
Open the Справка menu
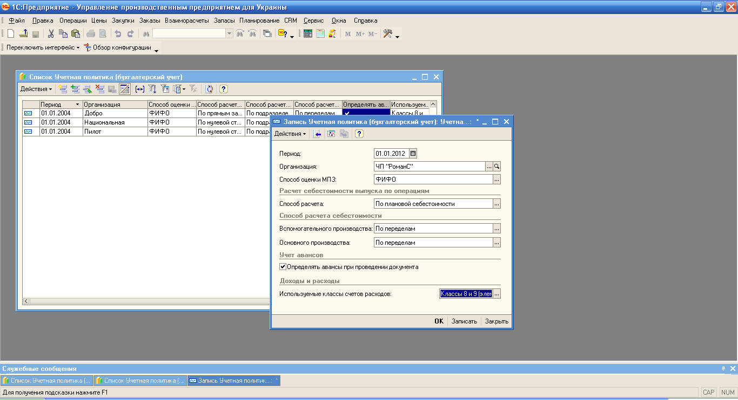click(366, 20)
